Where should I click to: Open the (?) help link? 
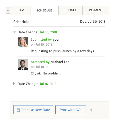tap(90, 110)
